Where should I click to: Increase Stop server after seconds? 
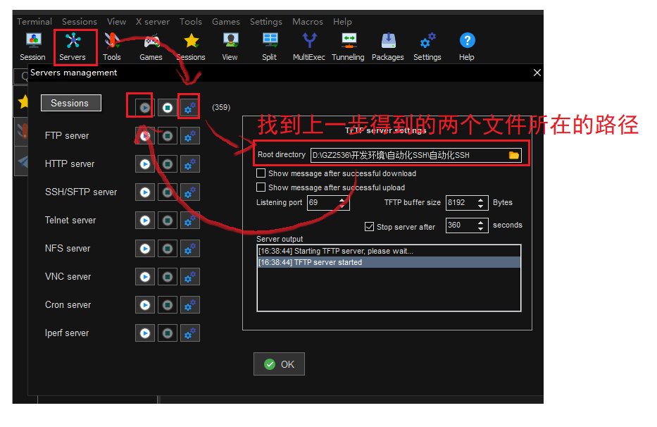[480, 222]
